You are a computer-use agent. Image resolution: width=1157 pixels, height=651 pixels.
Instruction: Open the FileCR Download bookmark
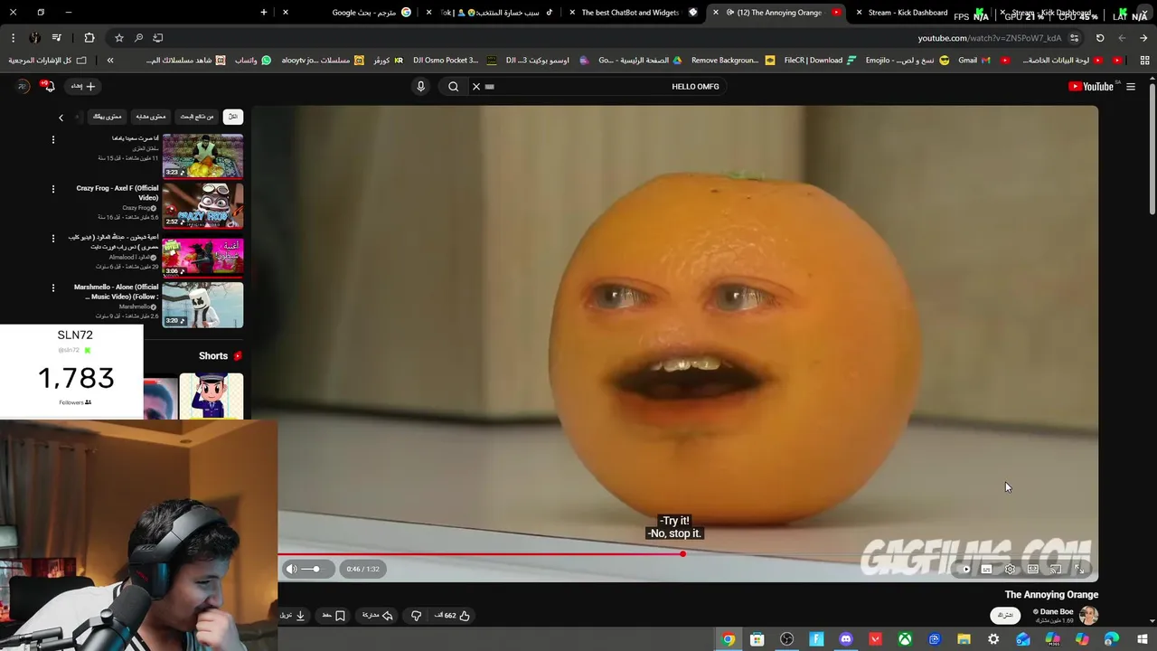(x=819, y=61)
